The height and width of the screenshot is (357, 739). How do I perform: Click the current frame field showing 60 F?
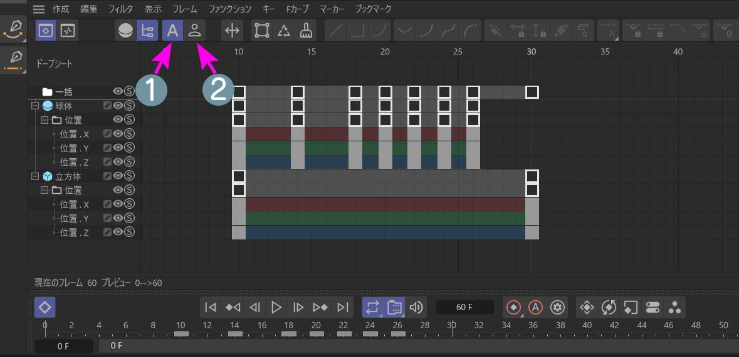point(464,307)
